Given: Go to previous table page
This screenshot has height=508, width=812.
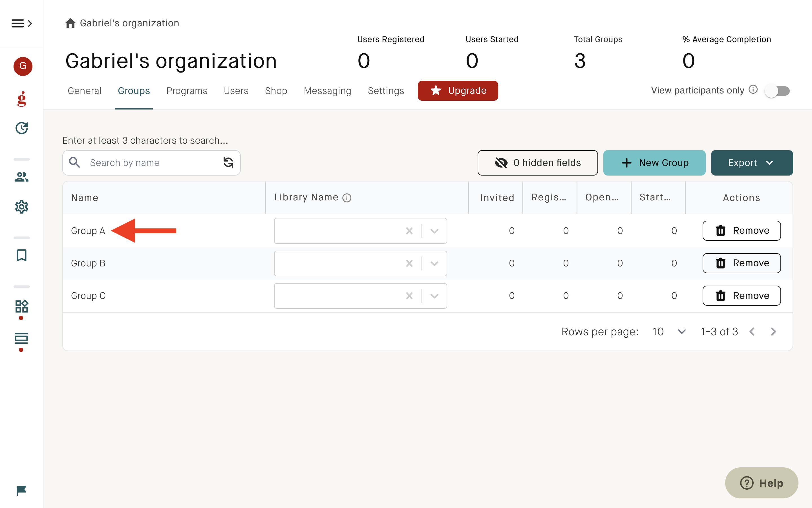Looking at the screenshot, I should [x=752, y=332].
